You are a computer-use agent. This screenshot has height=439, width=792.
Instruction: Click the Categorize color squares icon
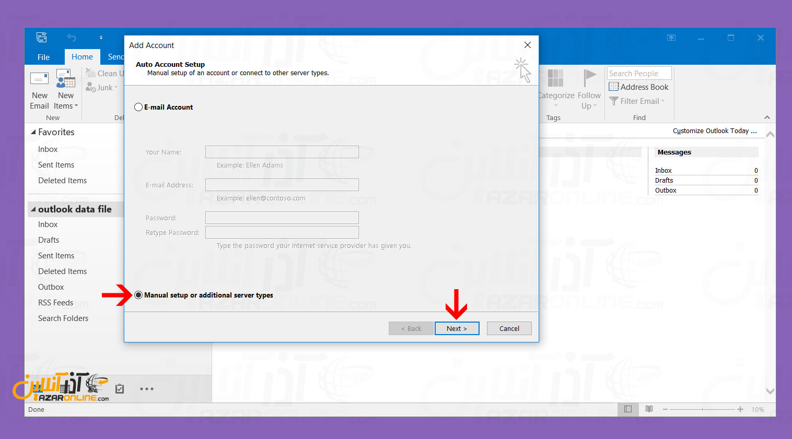[555, 78]
